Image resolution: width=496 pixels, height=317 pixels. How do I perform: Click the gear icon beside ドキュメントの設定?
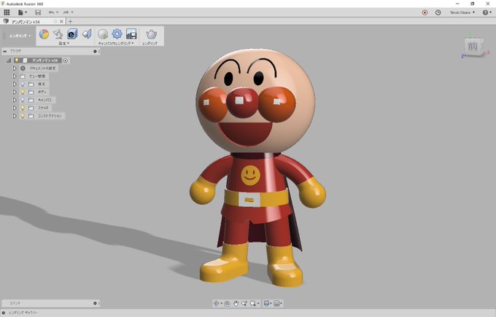23,69
